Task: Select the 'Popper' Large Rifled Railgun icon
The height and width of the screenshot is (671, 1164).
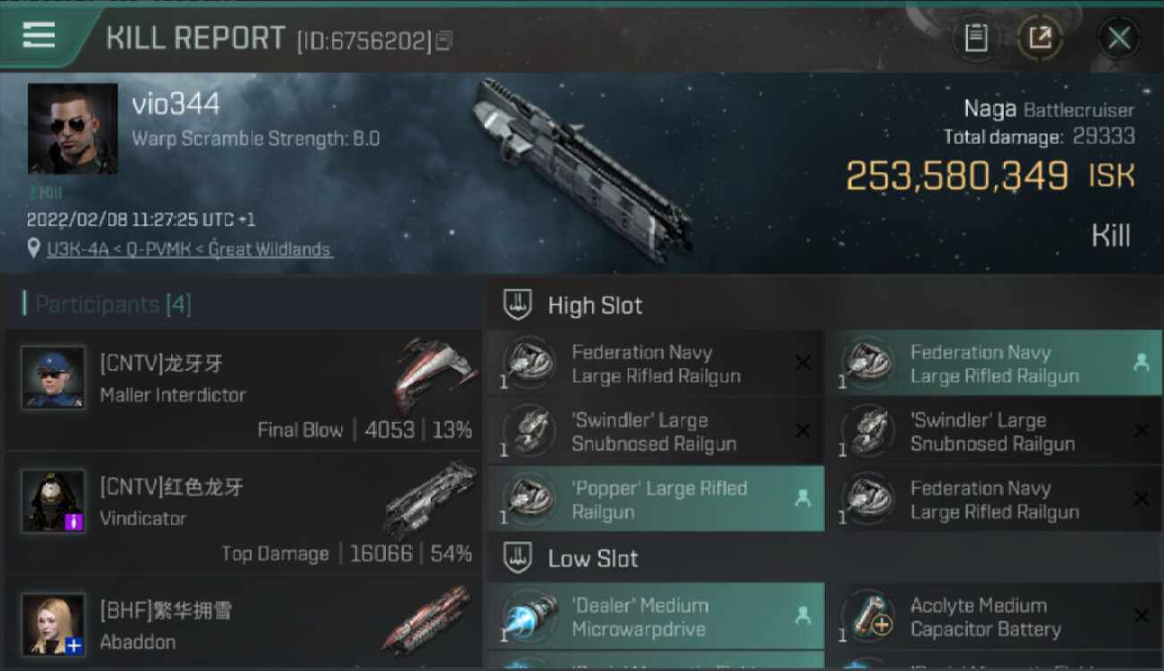Action: [x=530, y=499]
